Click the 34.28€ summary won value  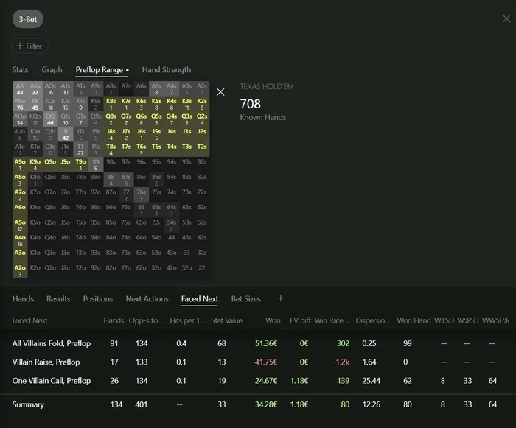(x=266, y=404)
